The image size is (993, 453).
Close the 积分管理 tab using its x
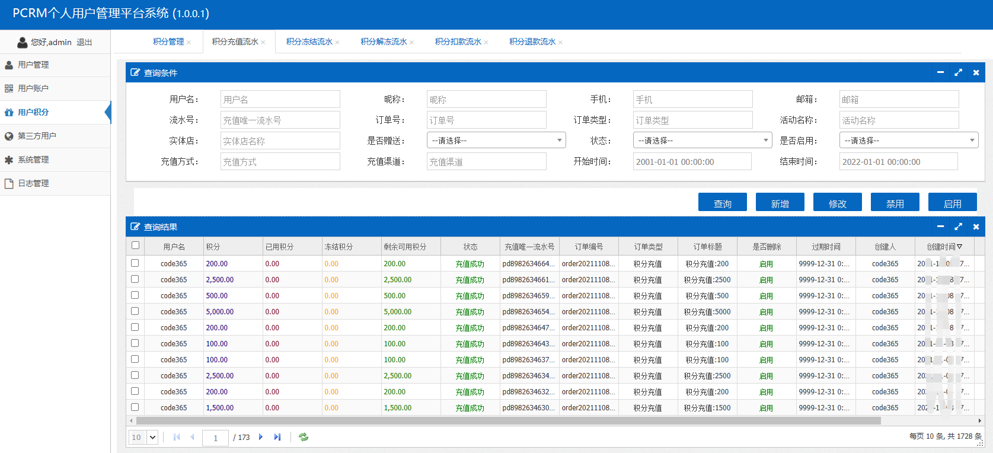pyautogui.click(x=189, y=42)
